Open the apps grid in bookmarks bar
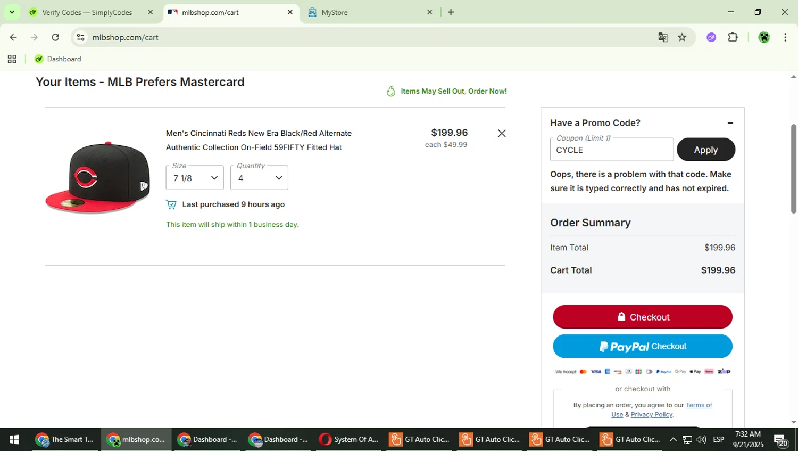 [12, 59]
